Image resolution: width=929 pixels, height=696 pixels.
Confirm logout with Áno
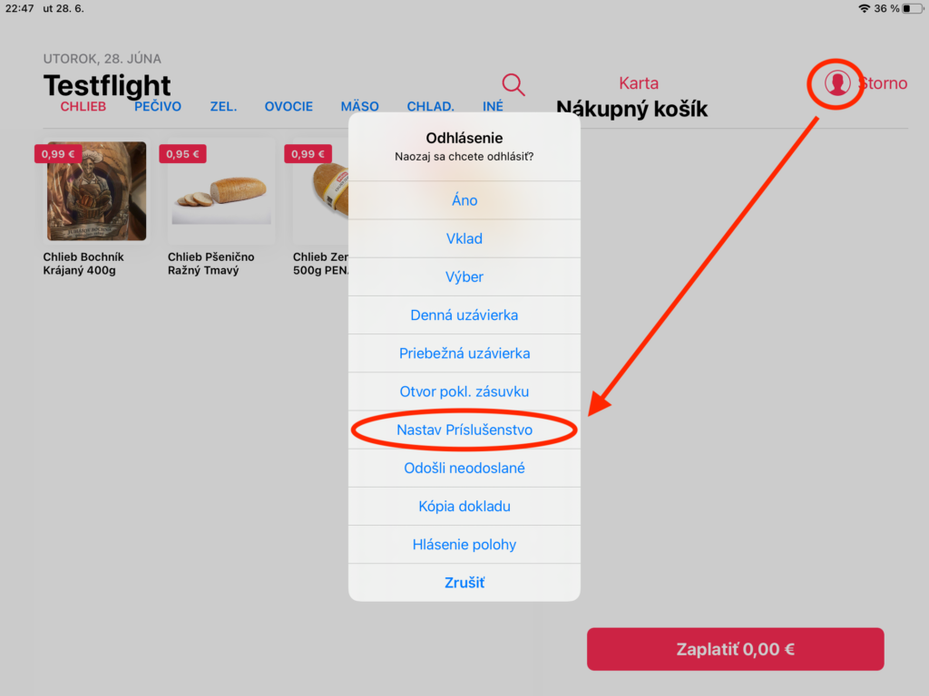pos(464,200)
